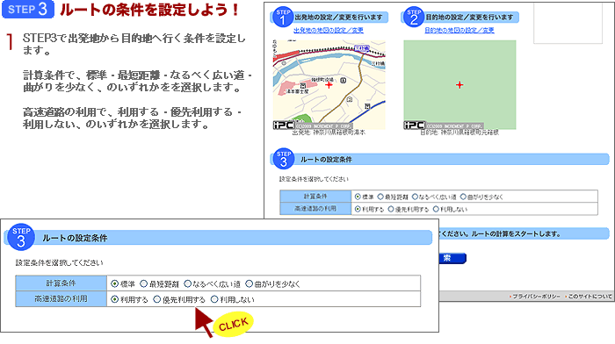The image size is (615, 344).
Task: Click 計算条件 header cell in the enlarged table
Action: click(x=61, y=283)
